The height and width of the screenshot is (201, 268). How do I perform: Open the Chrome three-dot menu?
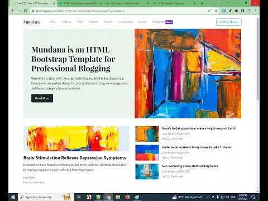click(255, 11)
